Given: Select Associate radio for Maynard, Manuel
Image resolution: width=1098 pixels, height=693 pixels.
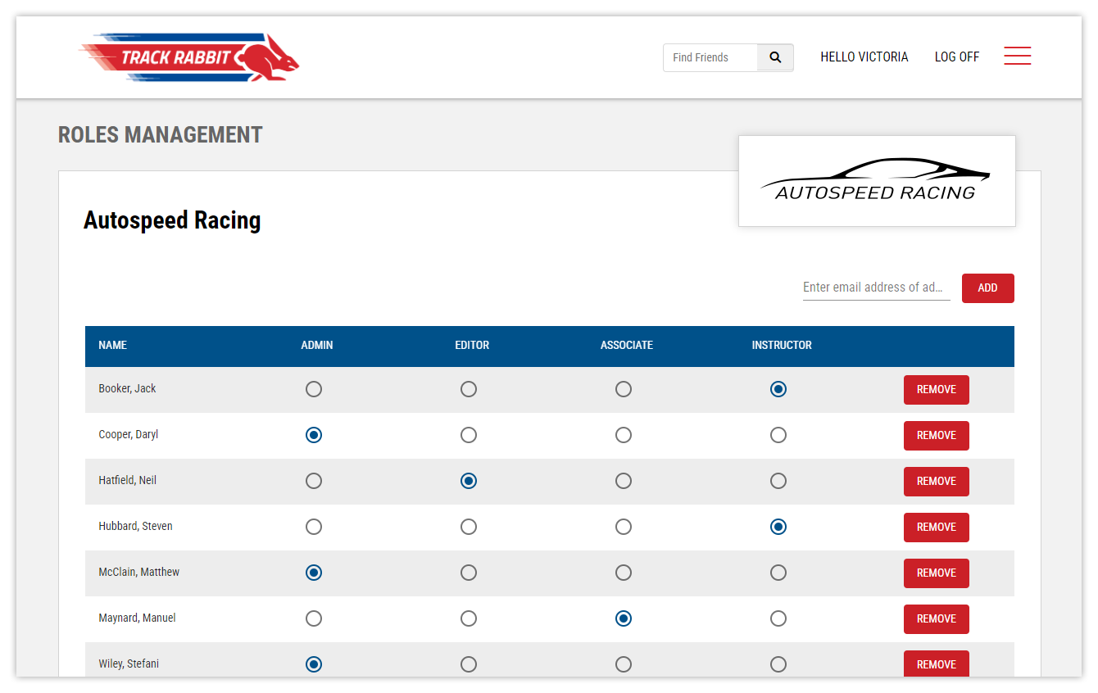Looking at the screenshot, I should (624, 618).
